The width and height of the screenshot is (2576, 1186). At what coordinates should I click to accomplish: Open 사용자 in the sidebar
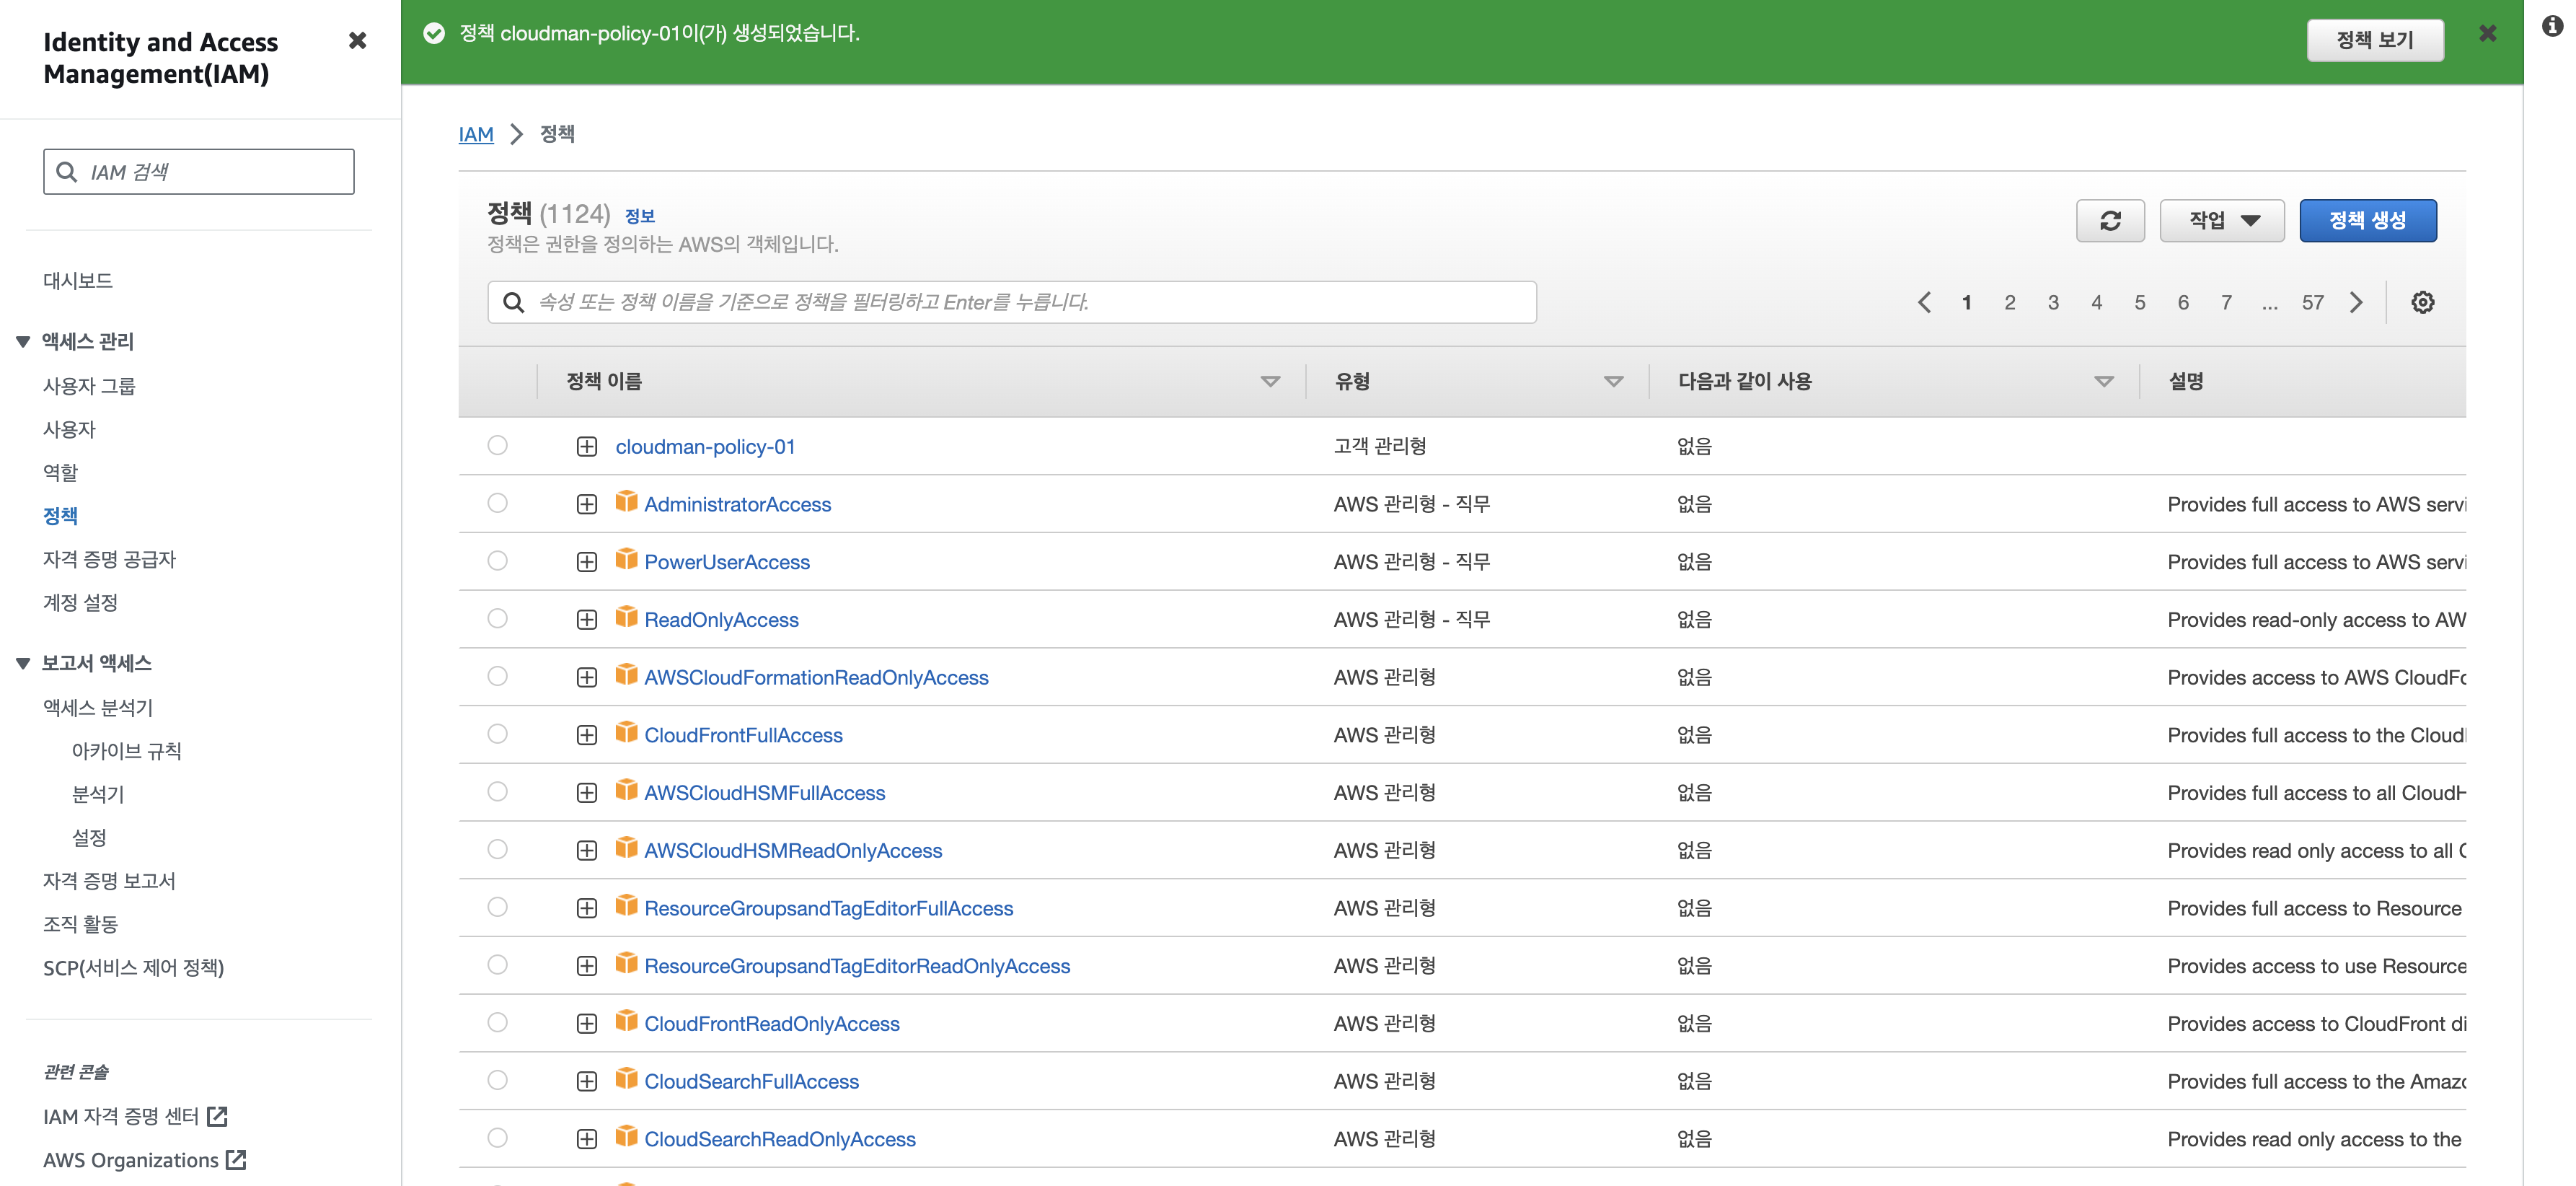tap(69, 429)
